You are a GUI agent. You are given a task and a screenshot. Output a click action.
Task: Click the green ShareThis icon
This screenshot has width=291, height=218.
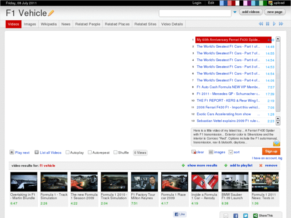[255, 216]
